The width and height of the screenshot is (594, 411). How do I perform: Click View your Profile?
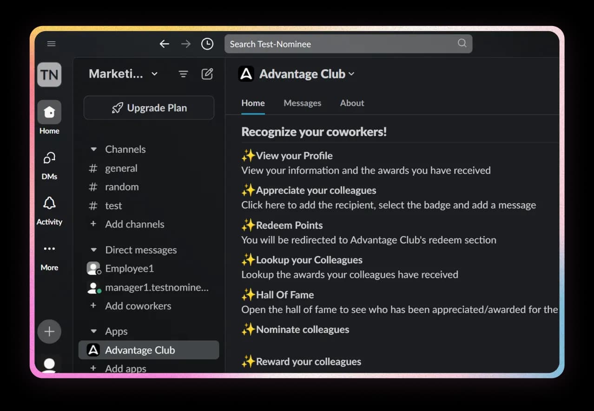click(x=294, y=156)
